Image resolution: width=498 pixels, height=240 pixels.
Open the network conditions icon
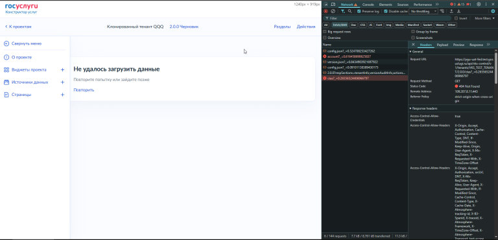pos(442,11)
